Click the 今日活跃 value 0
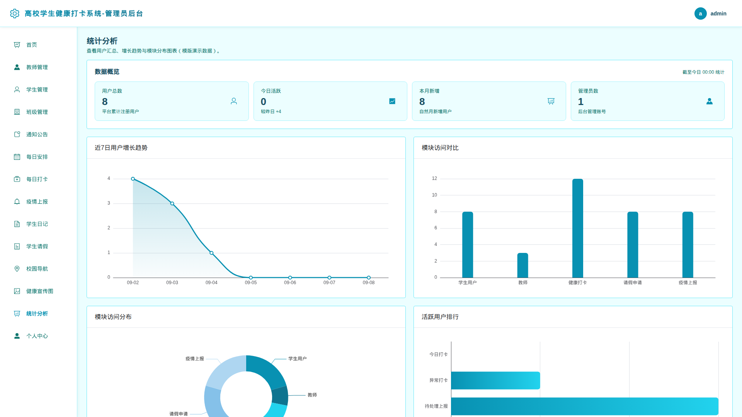The image size is (742, 417). (264, 102)
